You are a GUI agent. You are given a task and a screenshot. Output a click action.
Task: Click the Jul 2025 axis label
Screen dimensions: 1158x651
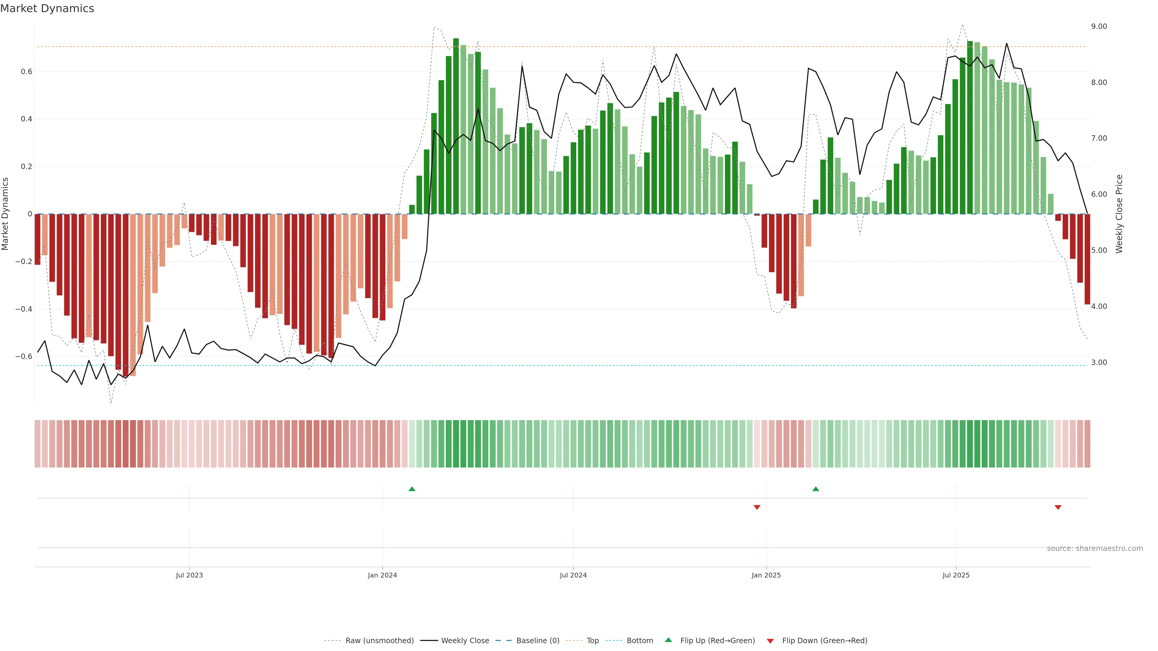point(956,575)
